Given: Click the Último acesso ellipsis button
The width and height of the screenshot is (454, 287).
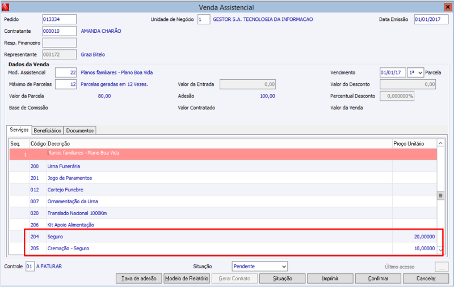Looking at the screenshot, I should point(442,267).
